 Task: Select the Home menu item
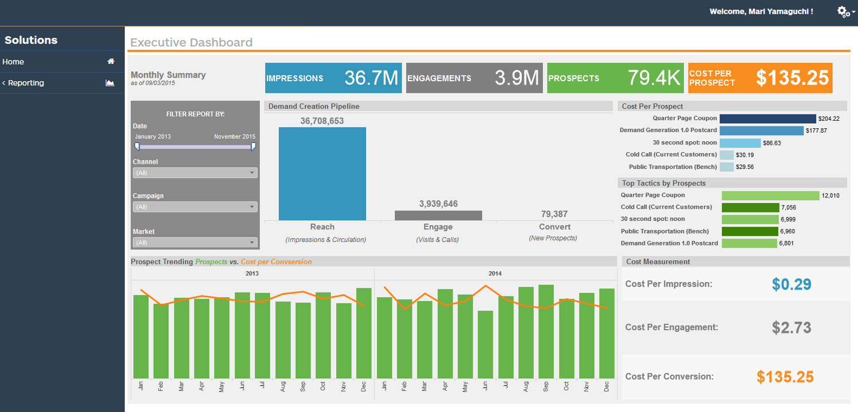point(14,62)
